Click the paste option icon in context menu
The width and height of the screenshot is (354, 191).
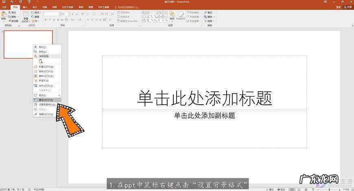(41, 61)
